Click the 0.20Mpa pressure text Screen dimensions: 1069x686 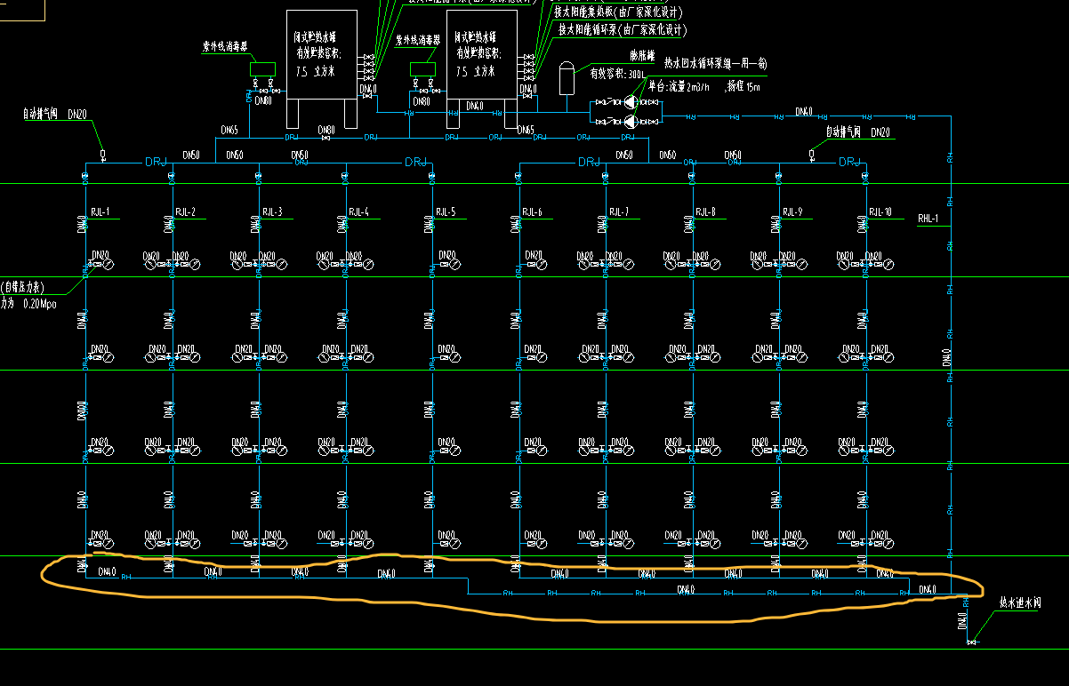[39, 303]
